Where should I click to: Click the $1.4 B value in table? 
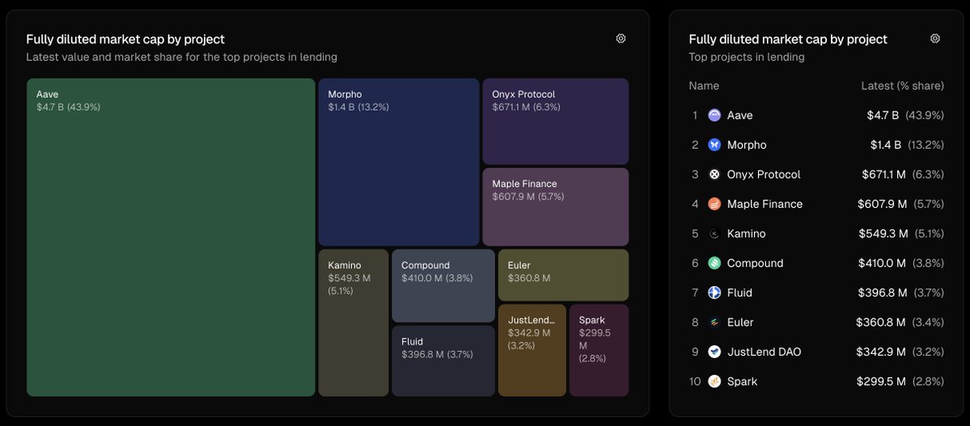tap(886, 145)
